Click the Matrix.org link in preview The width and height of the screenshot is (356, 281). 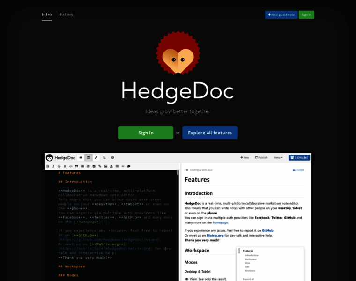(x=215, y=236)
